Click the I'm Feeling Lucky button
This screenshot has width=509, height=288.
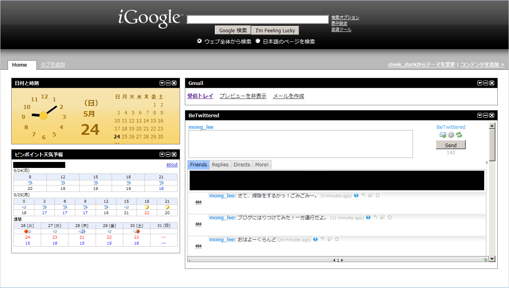click(275, 30)
